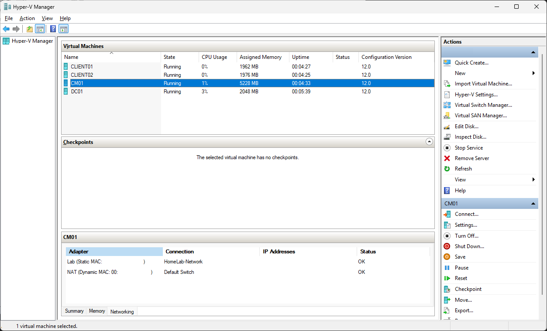Collapse the top Actions section arrow
The width and height of the screenshot is (547, 331).
[533, 52]
